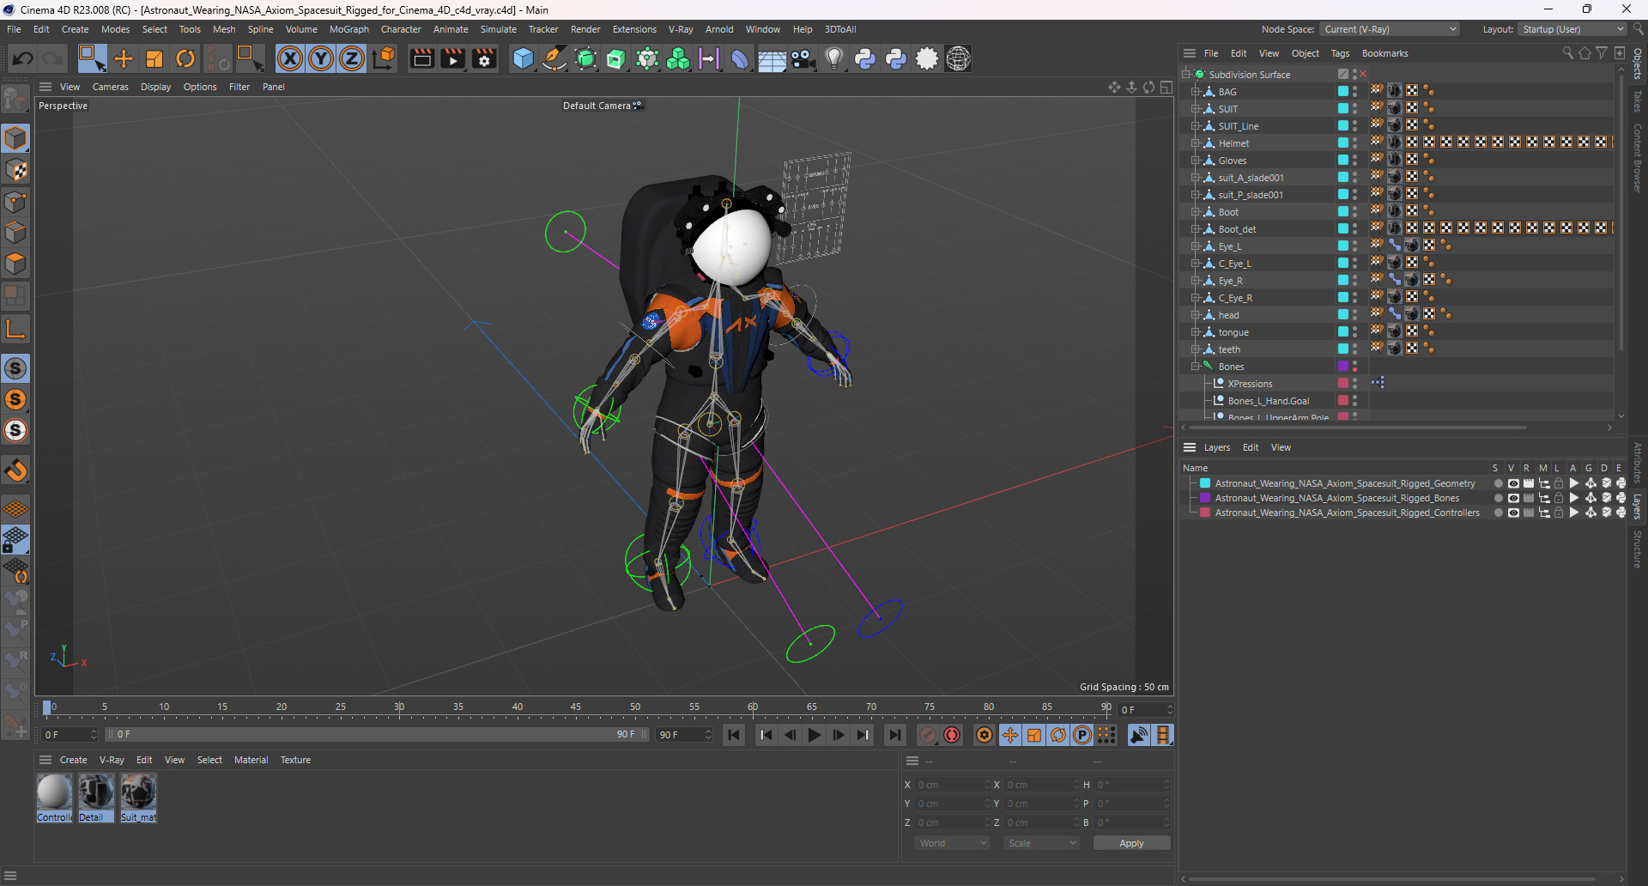
Task: Activate the Rotate tool
Action: (x=185, y=58)
